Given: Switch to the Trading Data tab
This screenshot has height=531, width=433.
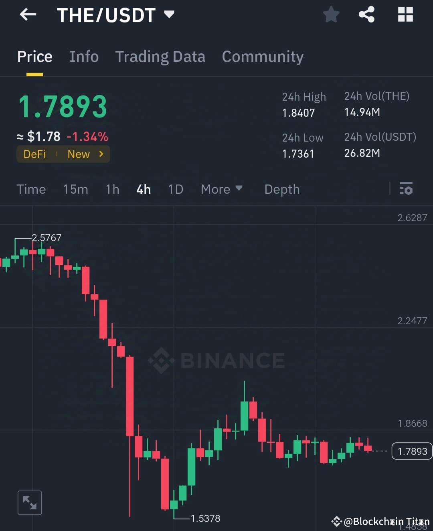Looking at the screenshot, I should pyautogui.click(x=160, y=57).
